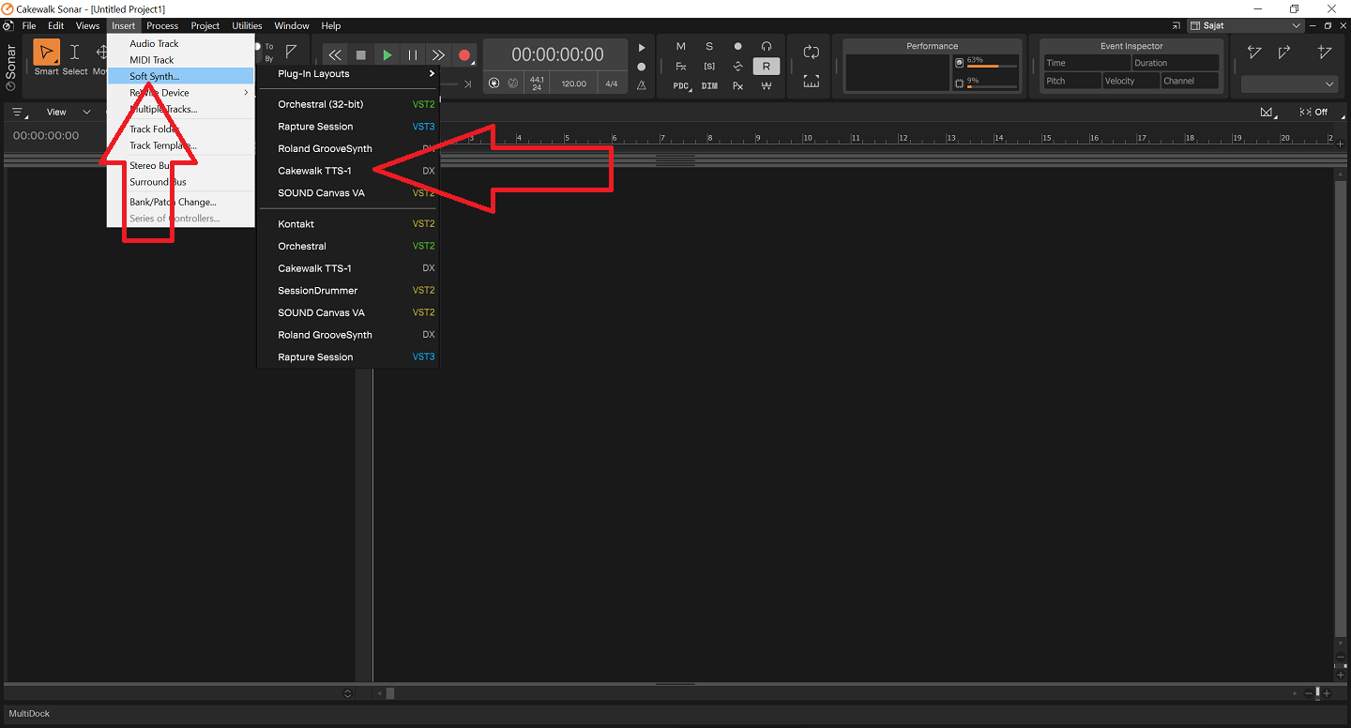Image resolution: width=1351 pixels, height=728 pixels.
Task: Select Soft Synth... in the Insert menu
Action: 180,76
